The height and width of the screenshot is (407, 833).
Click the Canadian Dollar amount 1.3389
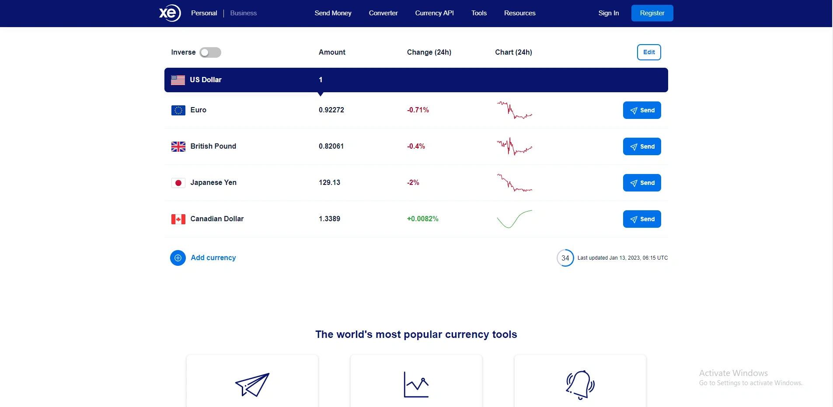point(330,219)
